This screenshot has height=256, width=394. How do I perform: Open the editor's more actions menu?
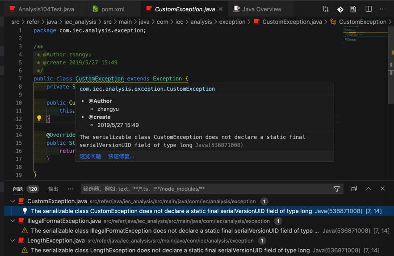[383, 9]
